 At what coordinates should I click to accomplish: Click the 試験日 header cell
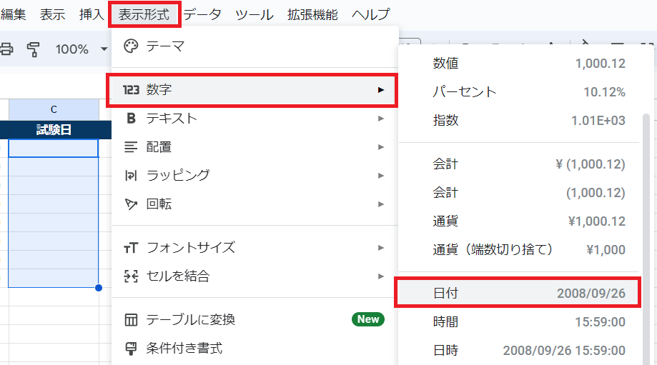pos(54,130)
